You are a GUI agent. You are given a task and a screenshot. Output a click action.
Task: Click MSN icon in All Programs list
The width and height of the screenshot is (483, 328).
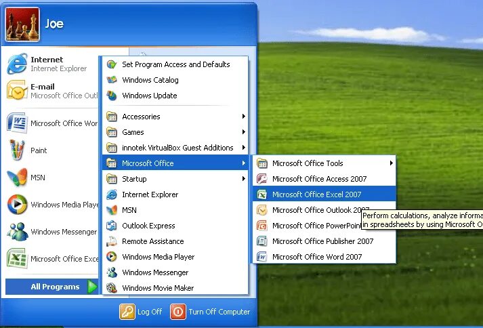pyautogui.click(x=112, y=210)
